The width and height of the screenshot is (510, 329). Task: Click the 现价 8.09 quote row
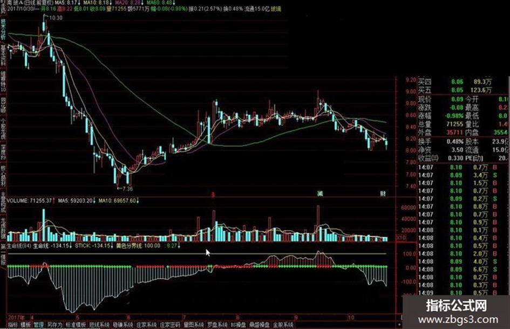[x=441, y=99]
